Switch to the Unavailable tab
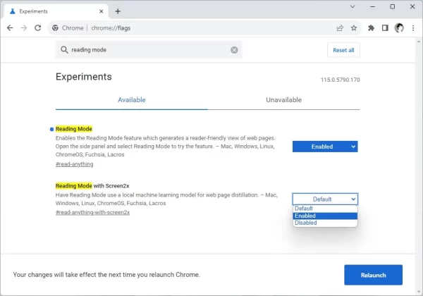423x296 pixels. point(284,100)
